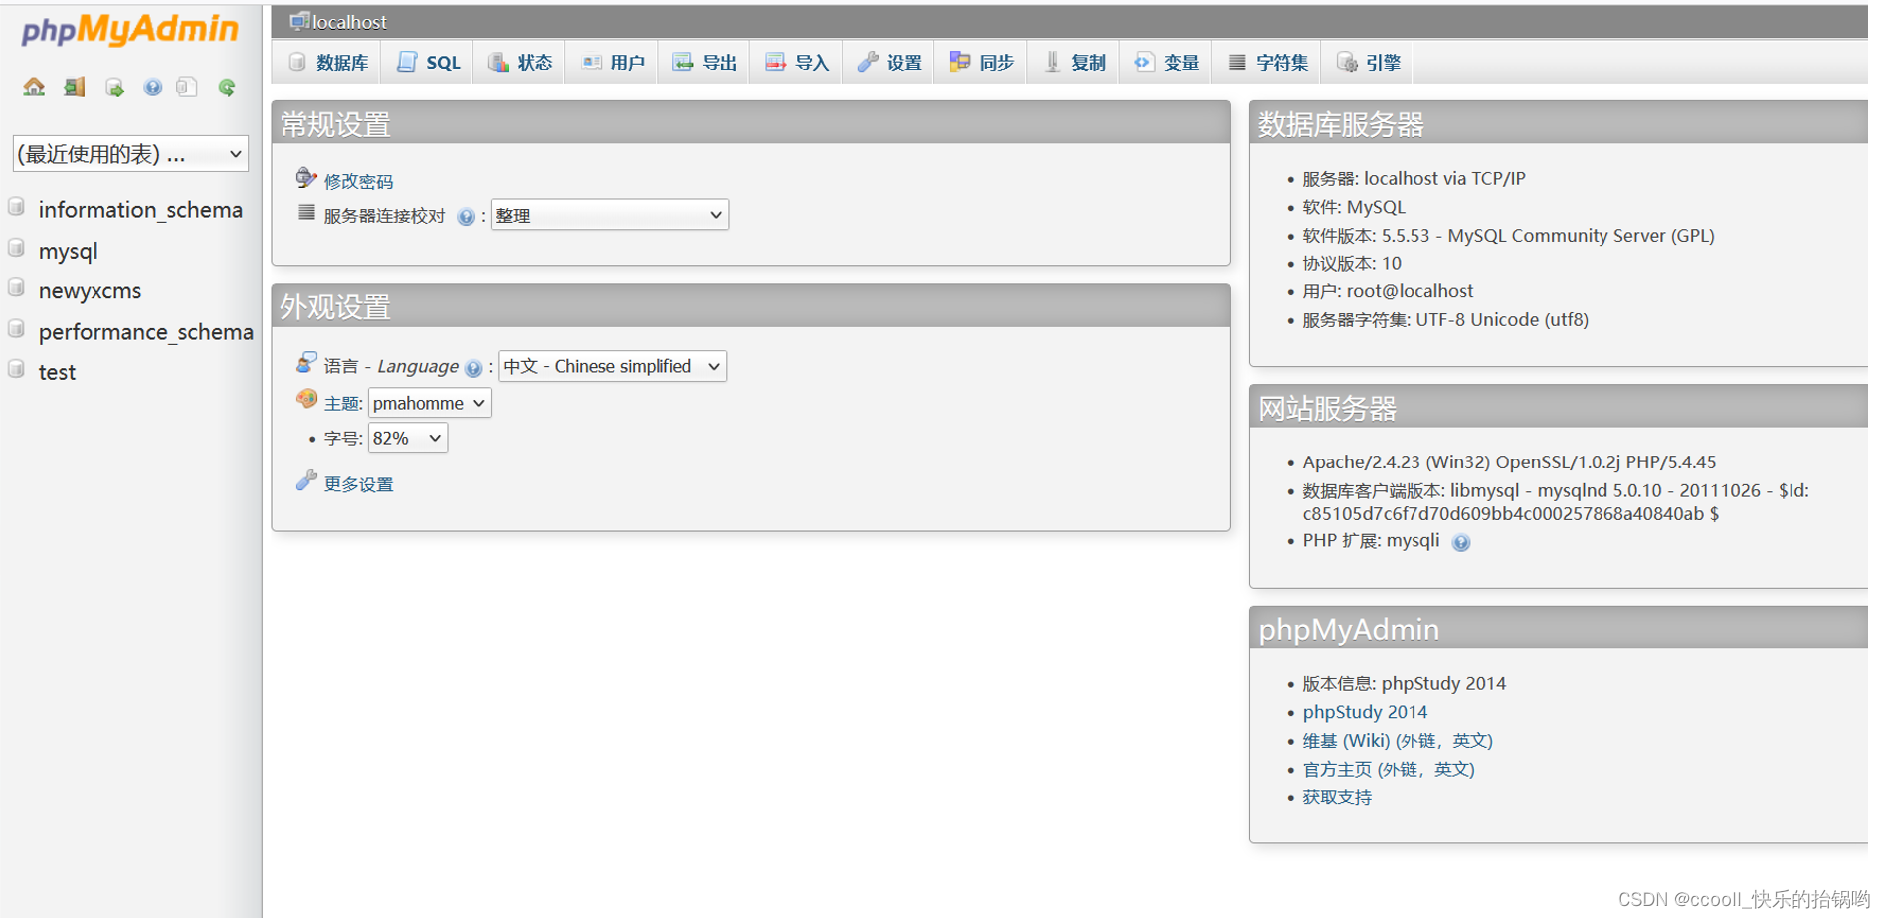Screen dimensions: 1885x918
Task: Go to home via house icon
Action: pos(34,88)
